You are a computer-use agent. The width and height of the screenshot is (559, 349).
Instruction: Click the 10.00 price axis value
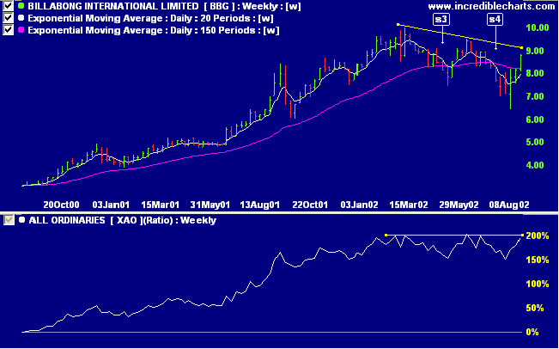[x=537, y=28]
